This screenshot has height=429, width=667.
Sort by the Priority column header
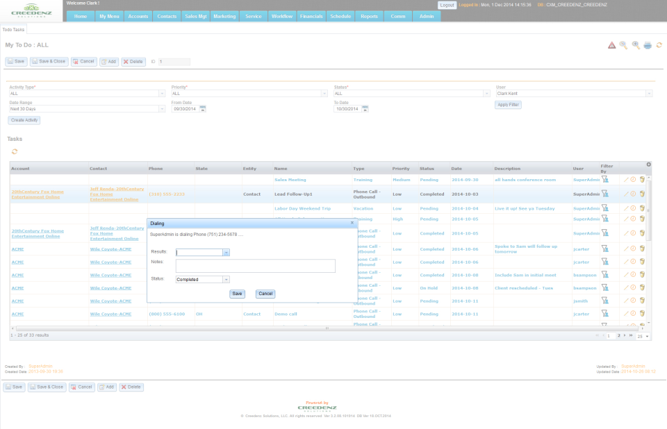click(x=401, y=169)
